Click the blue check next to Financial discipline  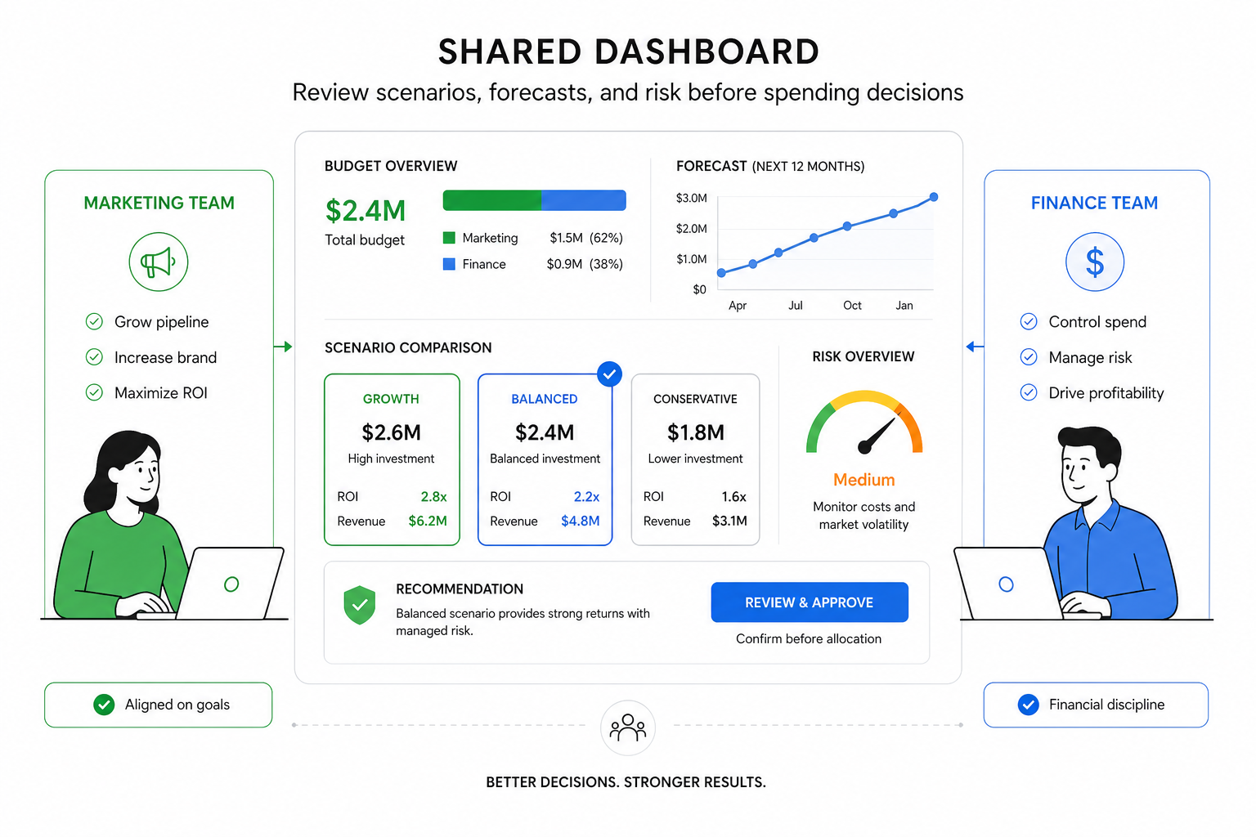pos(1029,705)
